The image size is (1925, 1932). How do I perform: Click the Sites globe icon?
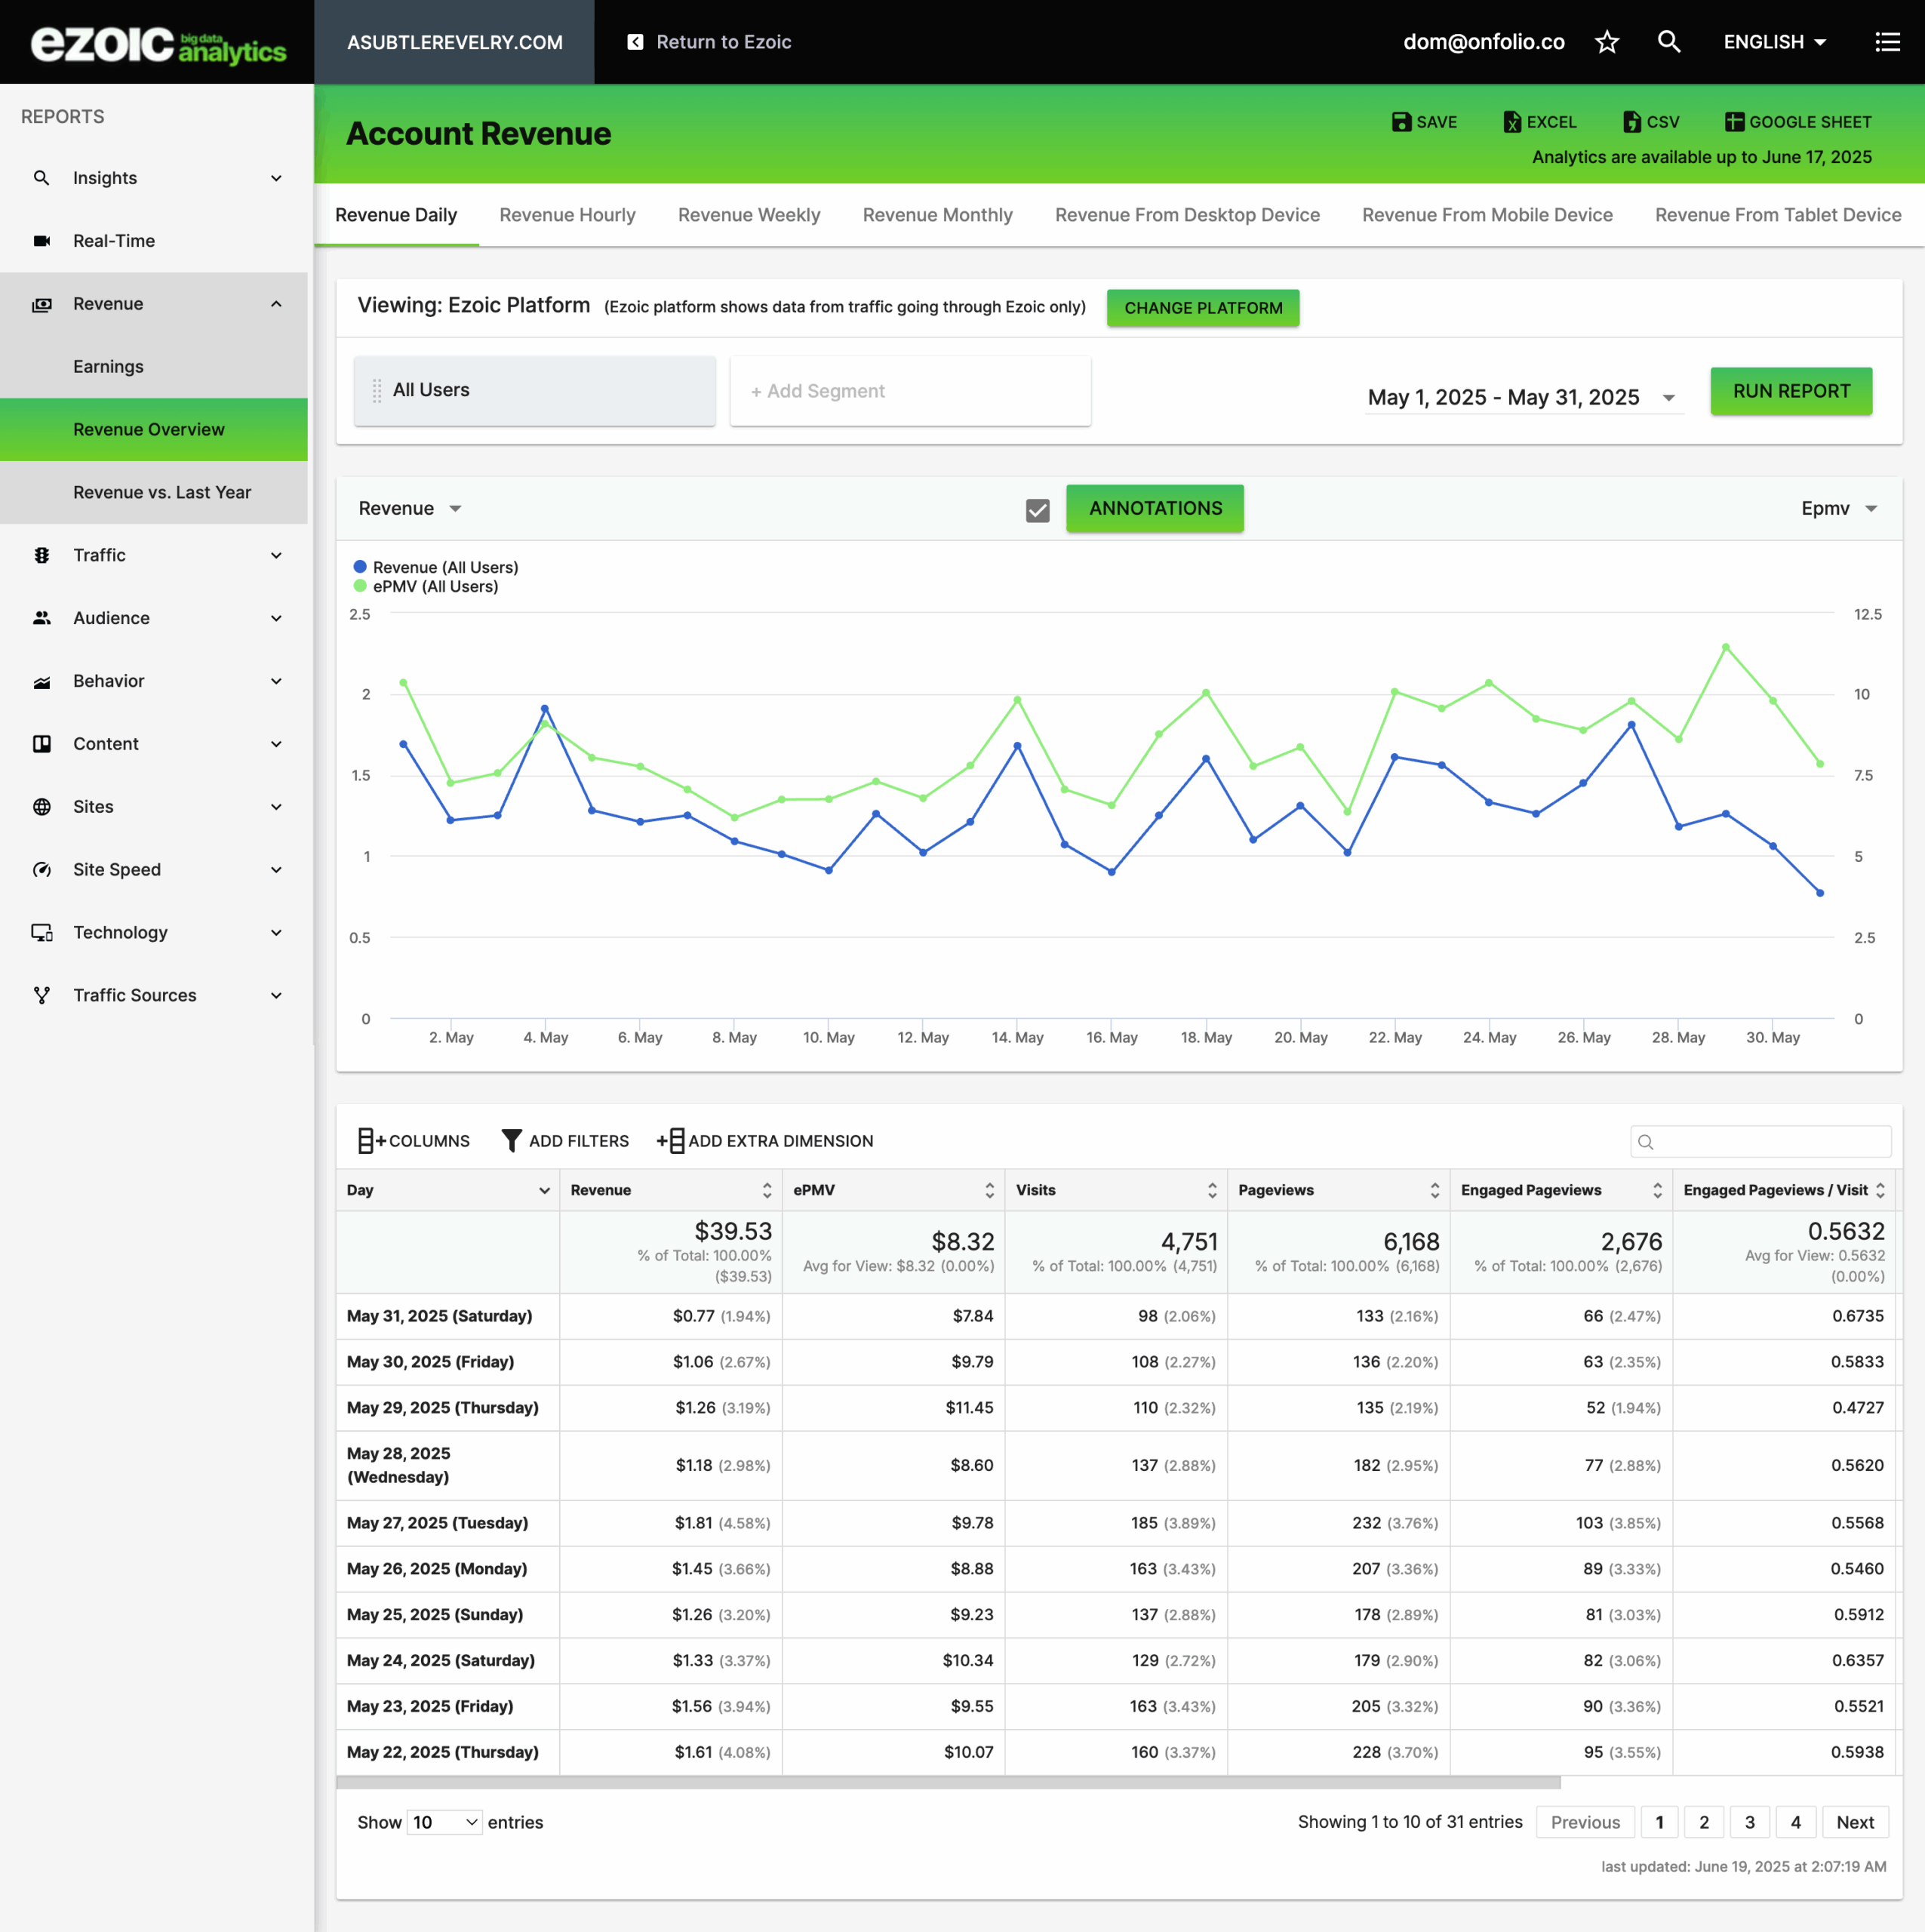[x=41, y=807]
